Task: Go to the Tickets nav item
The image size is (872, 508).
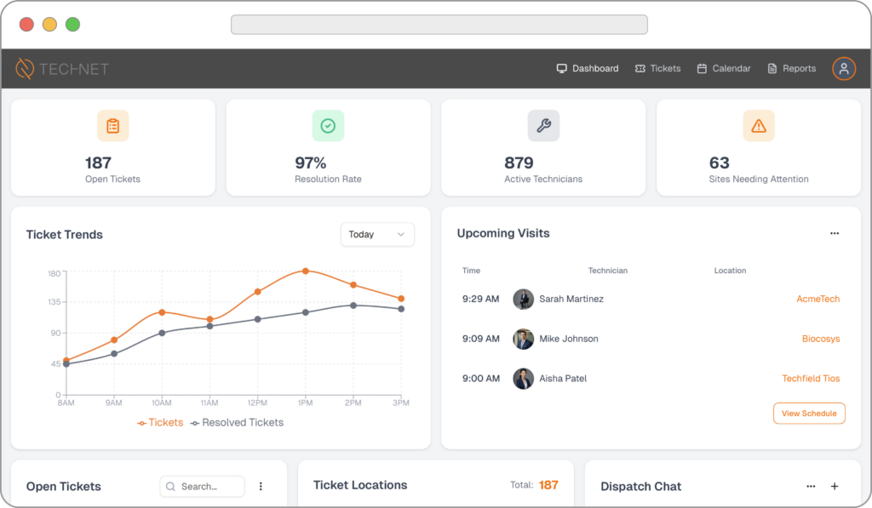Action: [657, 69]
